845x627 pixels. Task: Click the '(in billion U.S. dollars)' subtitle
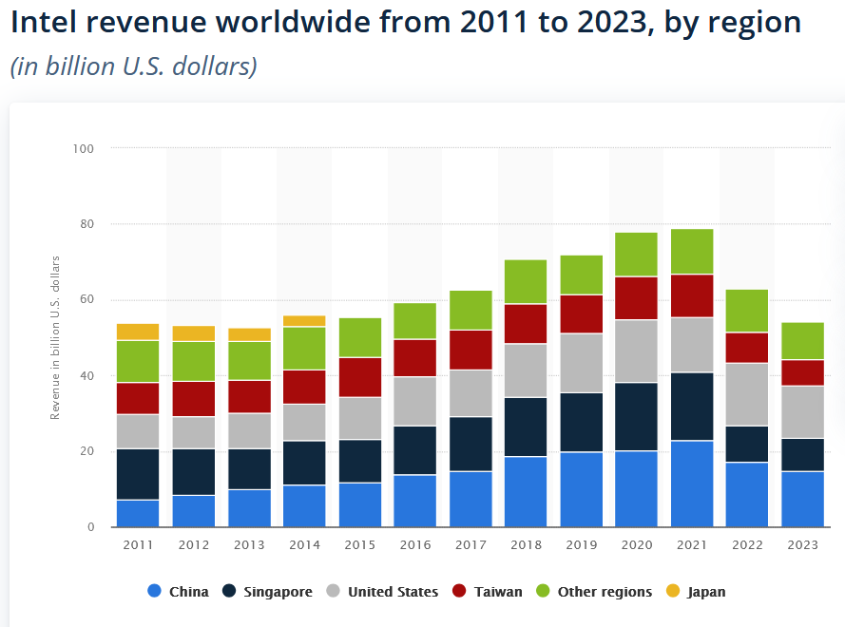point(133,67)
